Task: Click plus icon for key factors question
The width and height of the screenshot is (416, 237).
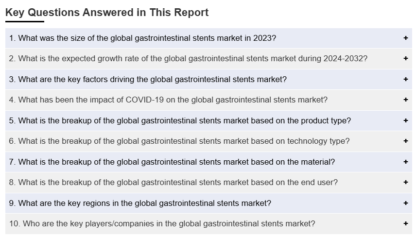Action: [x=405, y=79]
